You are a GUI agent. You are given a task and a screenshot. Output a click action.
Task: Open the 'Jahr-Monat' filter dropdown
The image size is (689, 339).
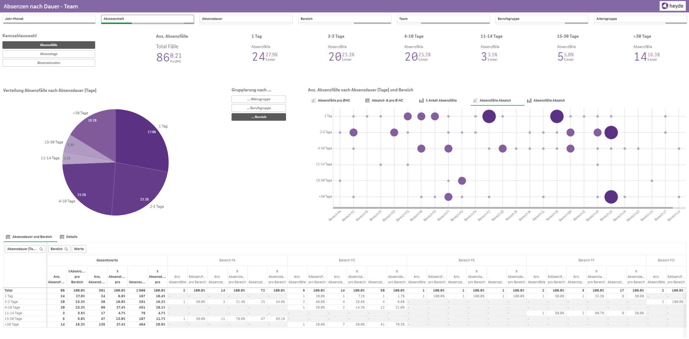click(x=49, y=18)
